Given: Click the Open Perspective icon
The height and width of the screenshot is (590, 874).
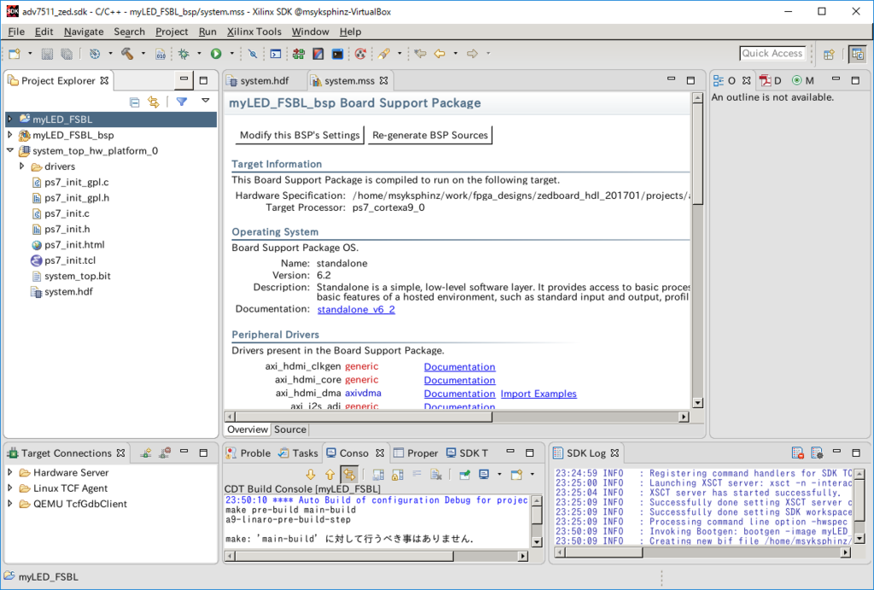Looking at the screenshot, I should pos(830,54).
